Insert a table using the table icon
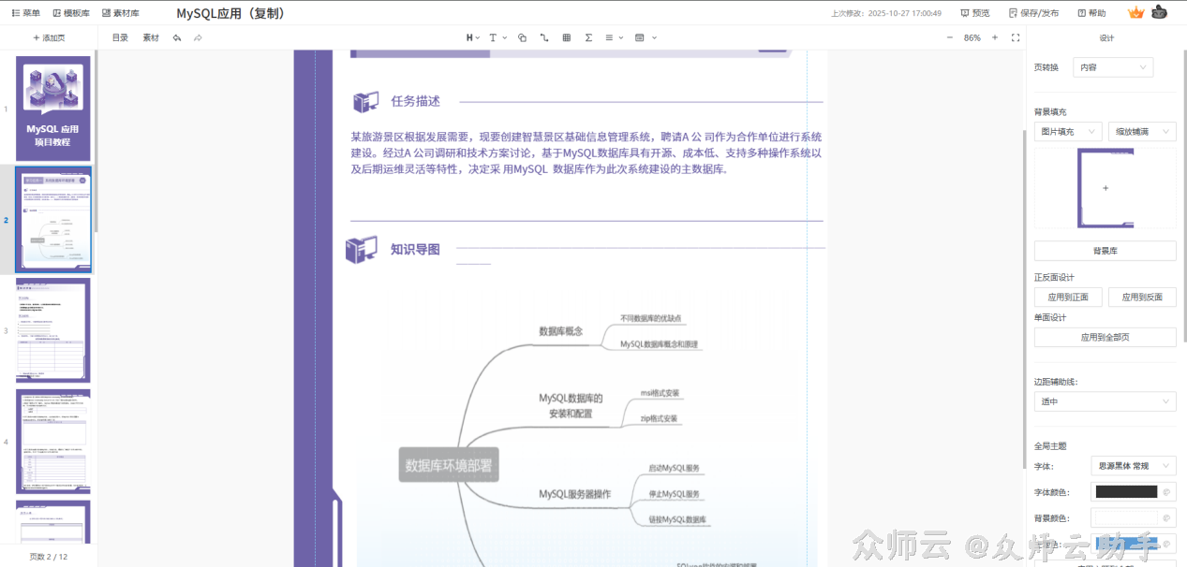The width and height of the screenshot is (1187, 567). click(566, 37)
